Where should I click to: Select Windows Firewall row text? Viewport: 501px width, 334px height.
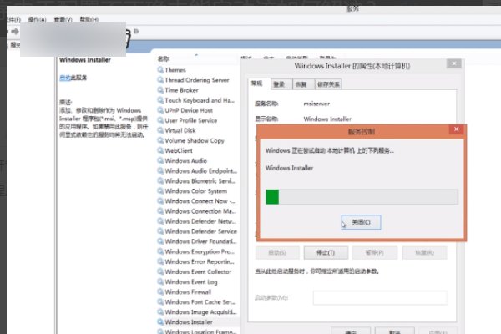[188, 291]
